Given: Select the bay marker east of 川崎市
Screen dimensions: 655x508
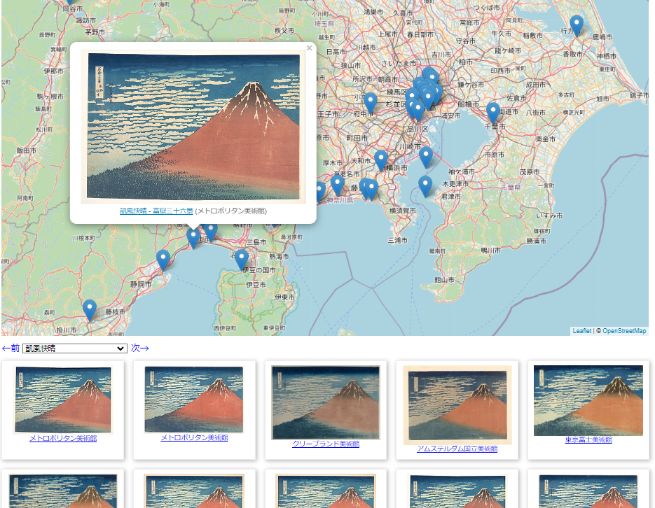Looking at the screenshot, I should 426,157.
